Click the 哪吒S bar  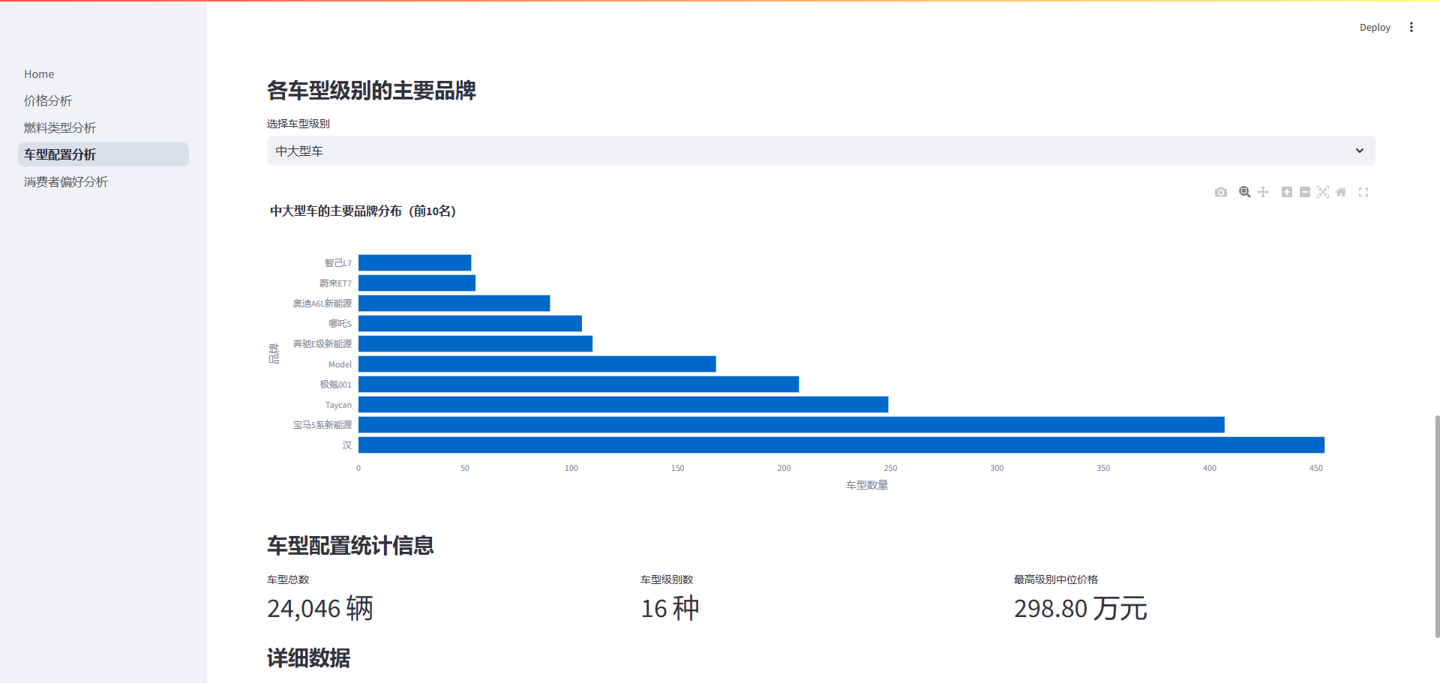pos(470,324)
